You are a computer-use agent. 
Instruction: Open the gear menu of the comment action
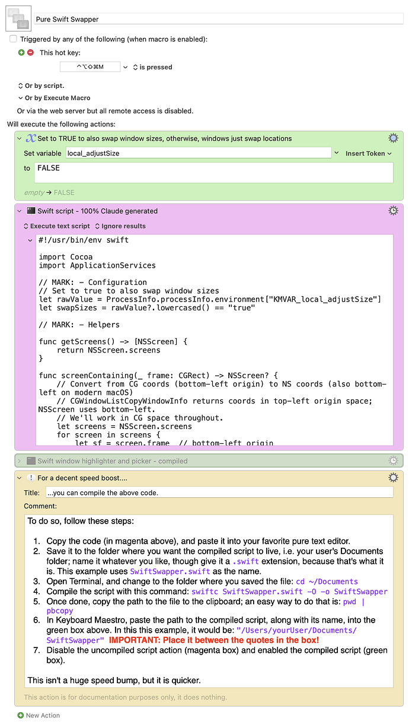[393, 478]
